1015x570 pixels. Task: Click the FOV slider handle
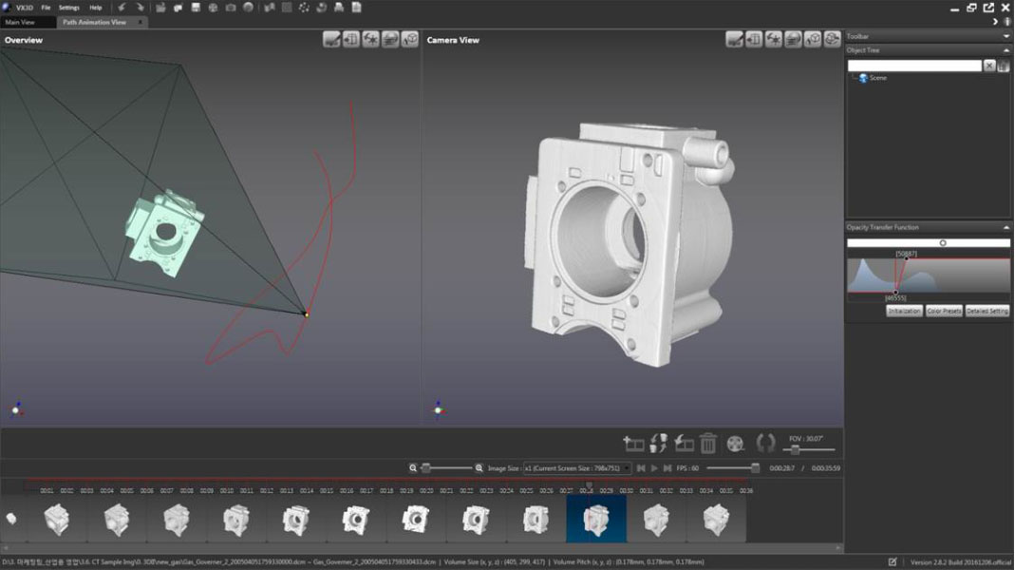[x=795, y=450]
